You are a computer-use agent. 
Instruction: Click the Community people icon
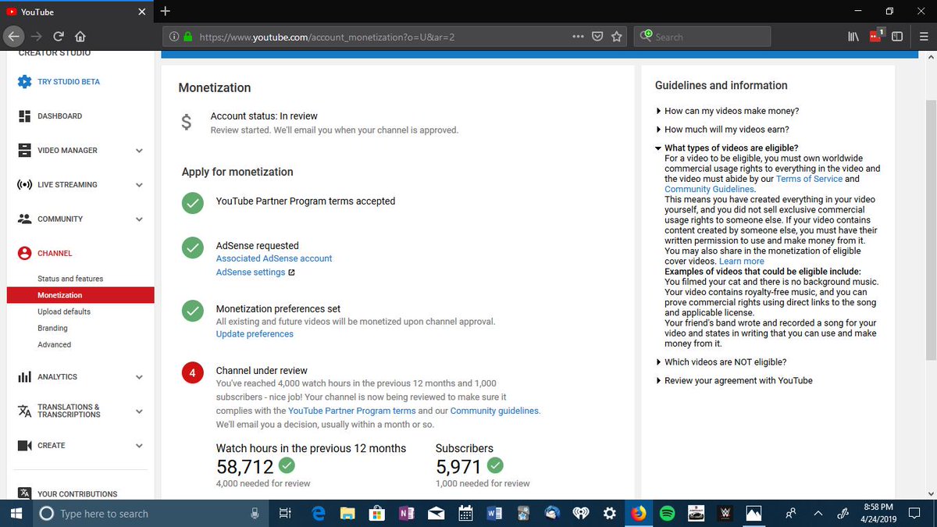[x=24, y=219]
